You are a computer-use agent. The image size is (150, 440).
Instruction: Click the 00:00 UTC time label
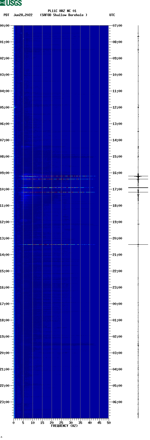pyautogui.click(x=117, y=304)
